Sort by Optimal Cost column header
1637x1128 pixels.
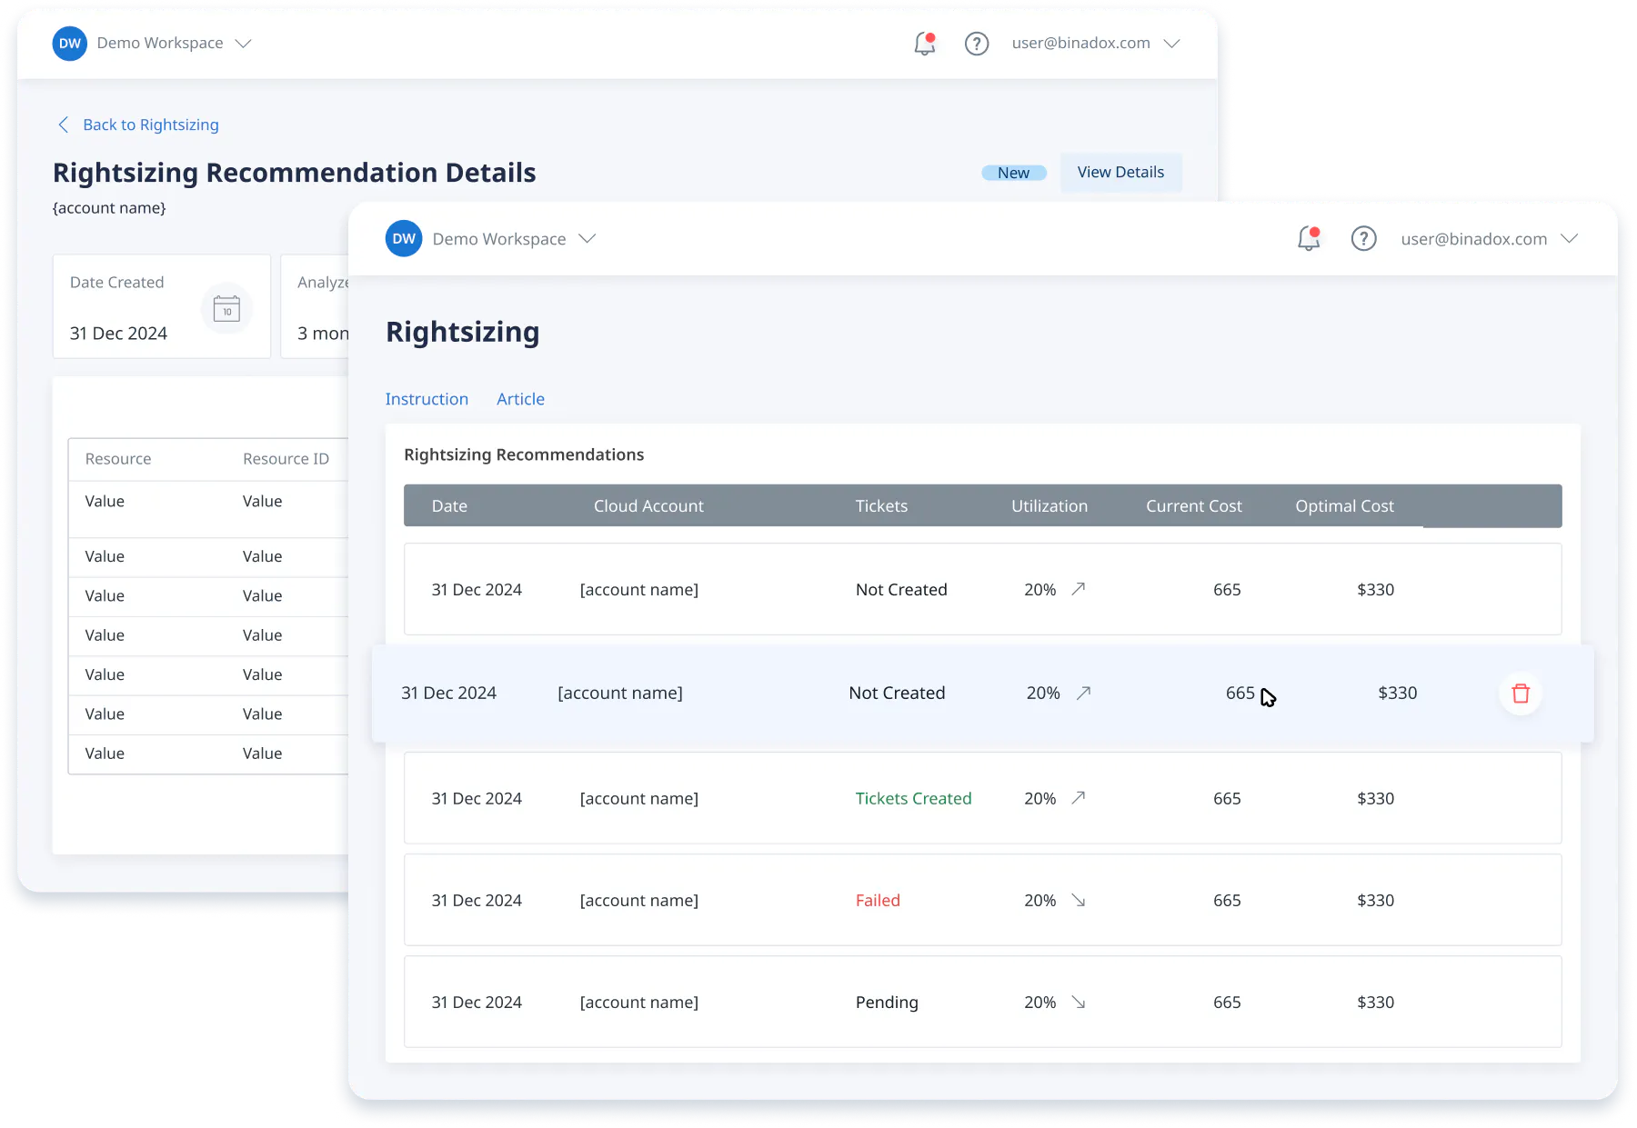(x=1344, y=506)
